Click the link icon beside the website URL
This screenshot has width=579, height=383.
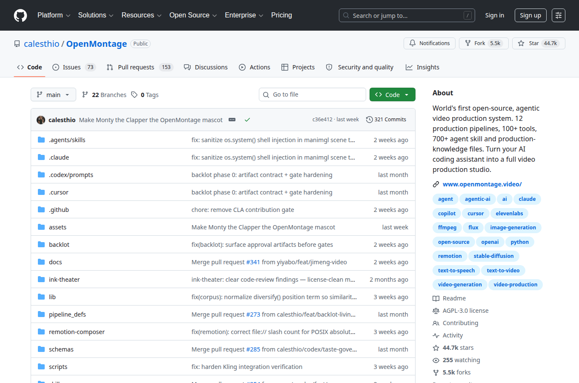tap(436, 184)
